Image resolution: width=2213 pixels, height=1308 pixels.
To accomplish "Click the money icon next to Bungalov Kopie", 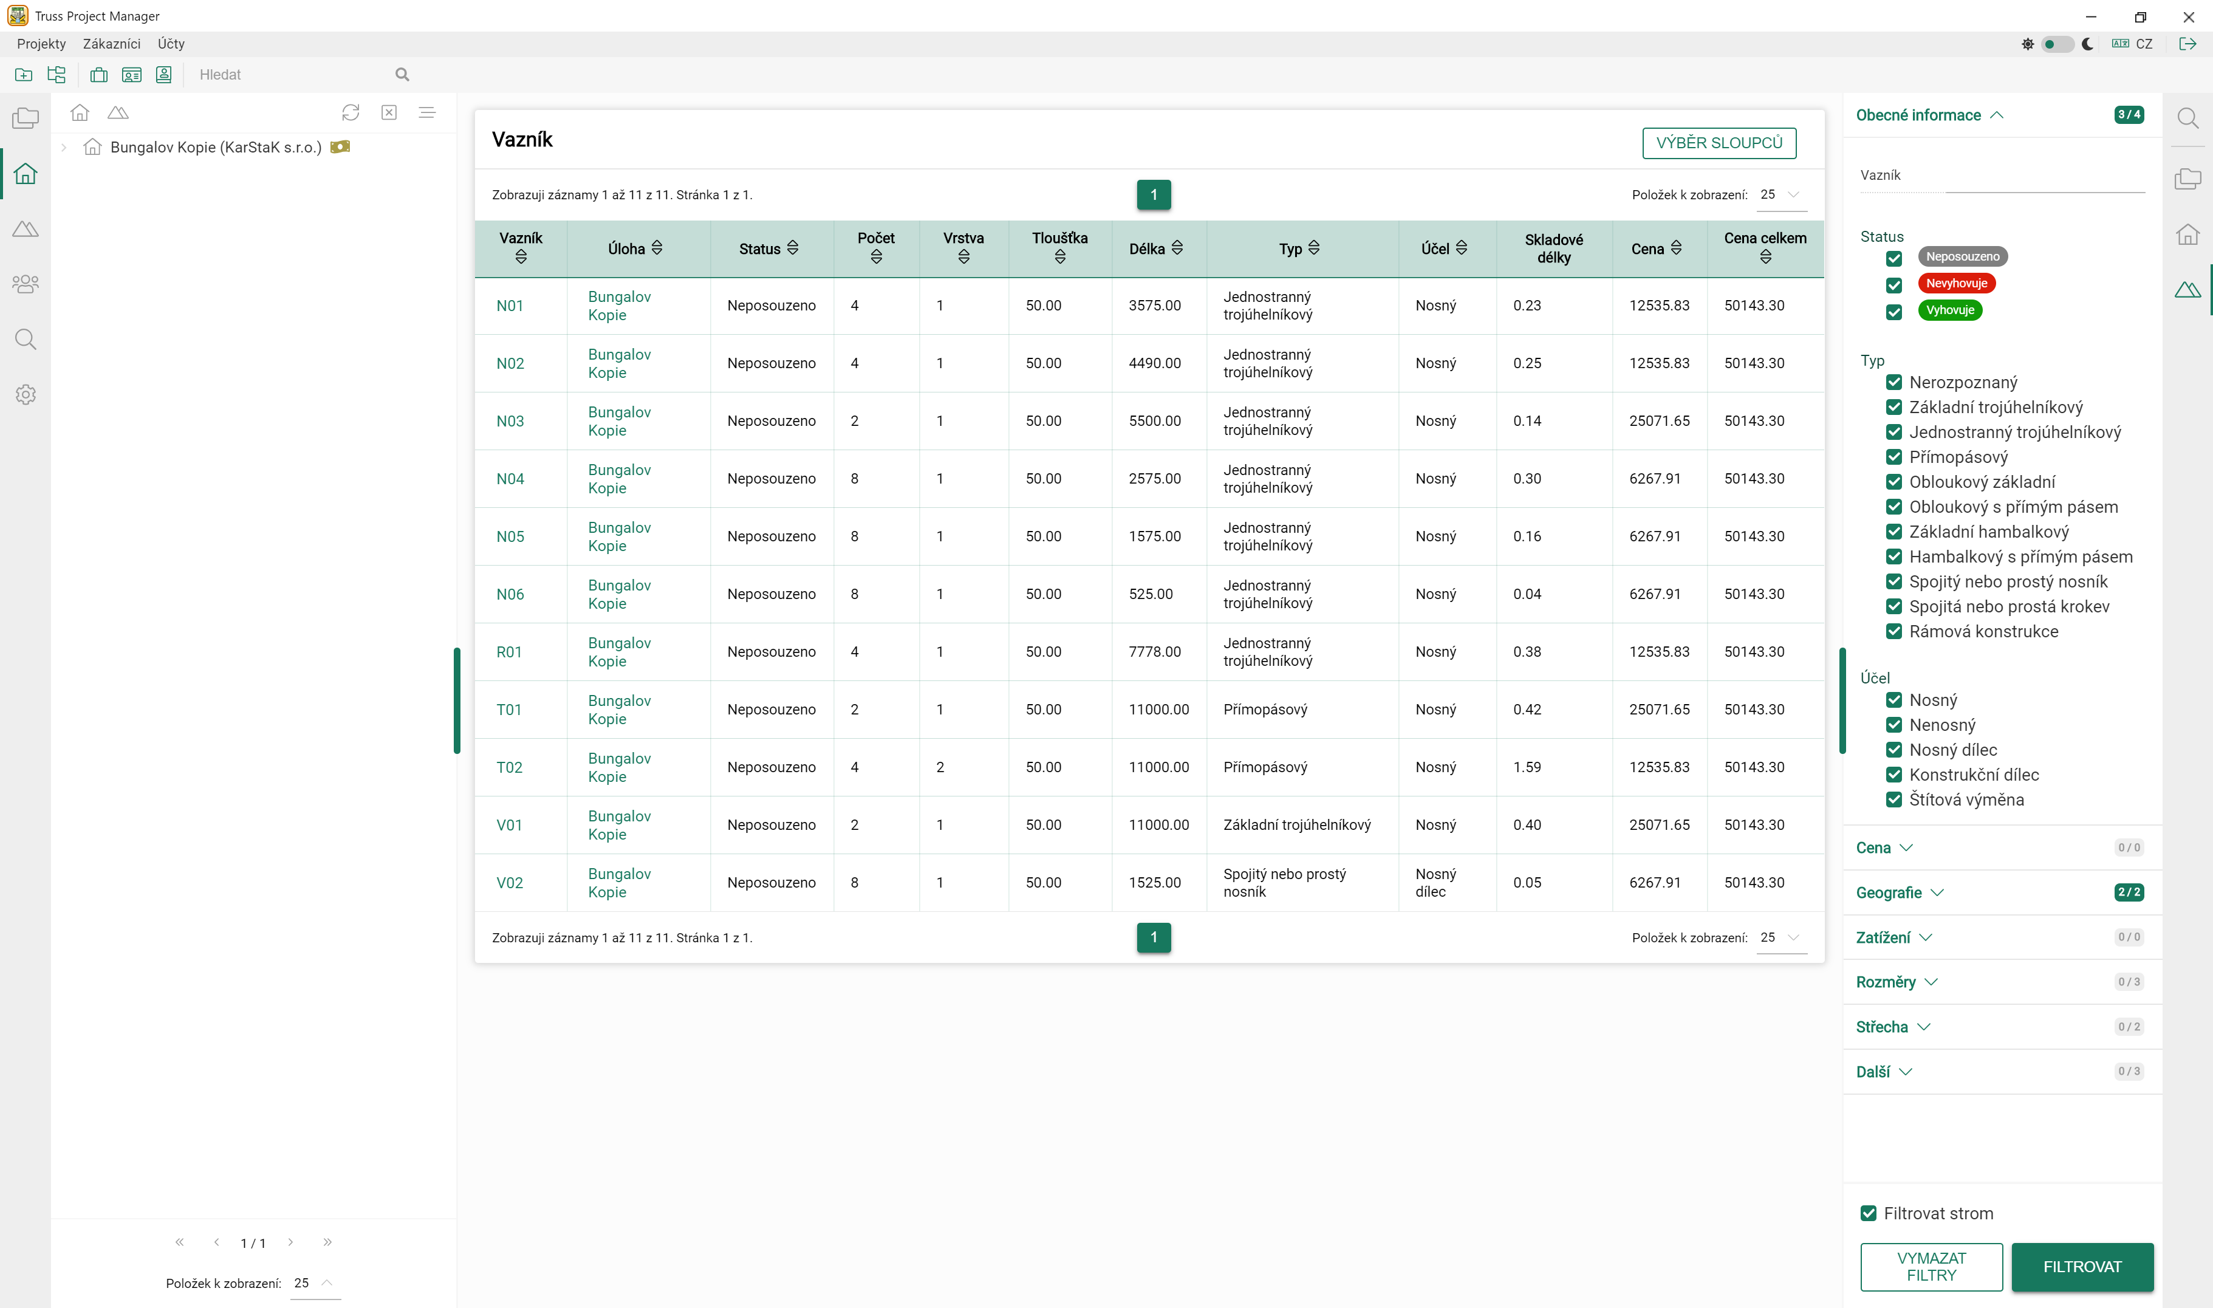I will tap(340, 146).
